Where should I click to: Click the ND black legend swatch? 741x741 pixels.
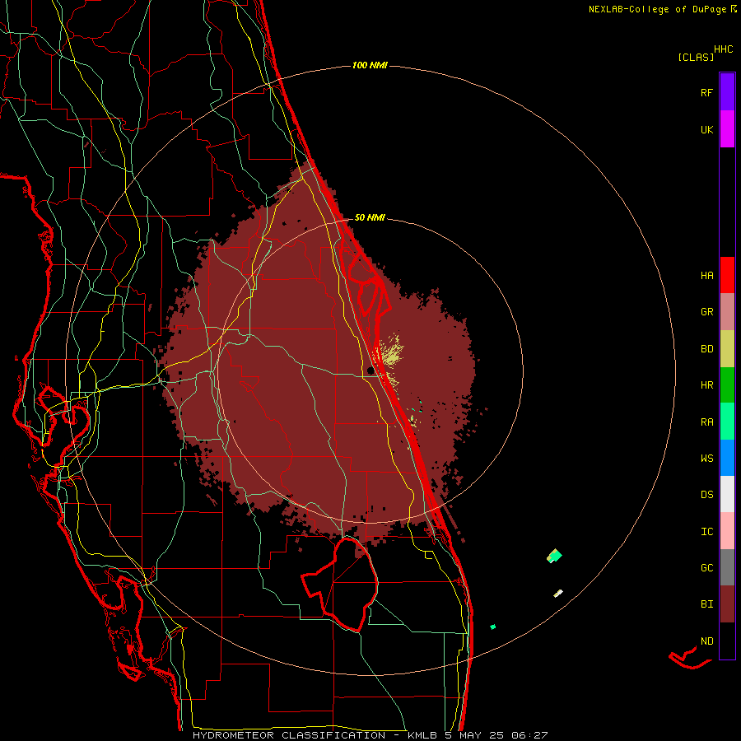coord(727,641)
